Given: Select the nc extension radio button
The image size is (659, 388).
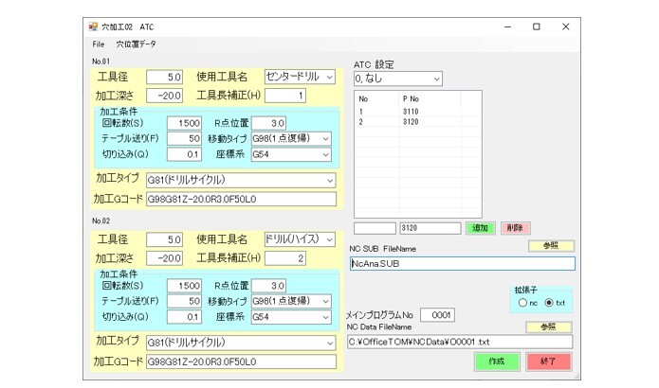Looking at the screenshot, I should point(522,302).
